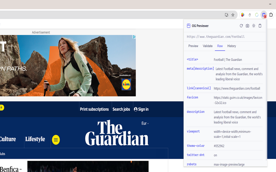This screenshot has height=172, width=276.
Task: Click the twitter:dnt key label
Action: 196,155
